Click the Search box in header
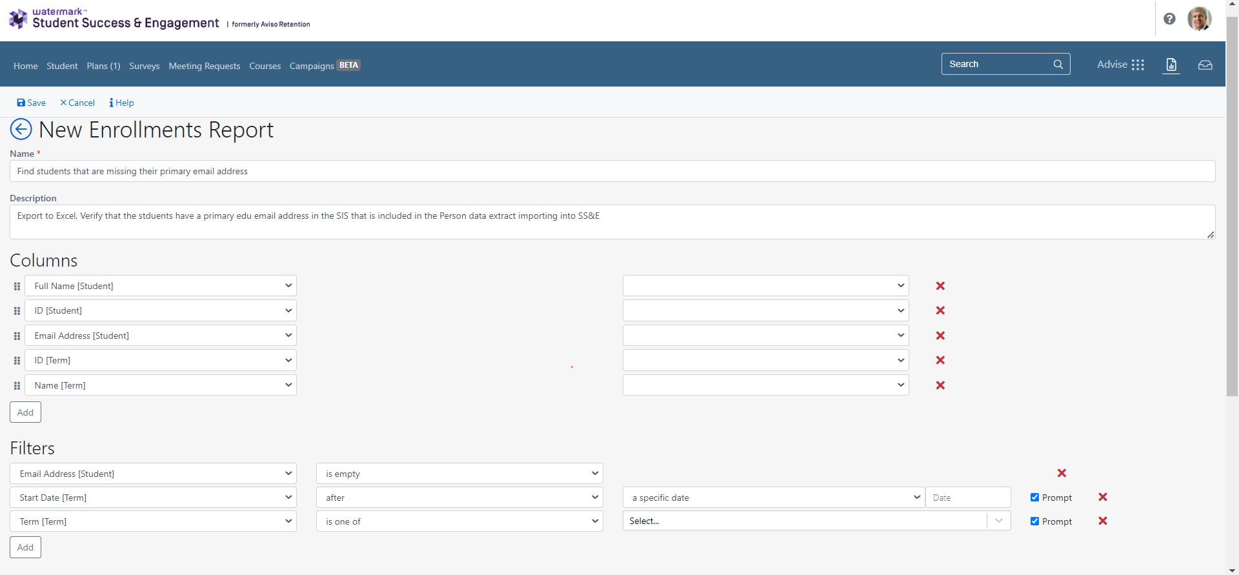The width and height of the screenshot is (1239, 575). coord(1005,64)
